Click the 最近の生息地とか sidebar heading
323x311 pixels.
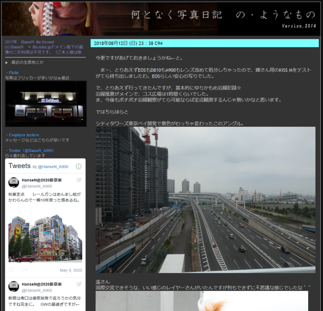pos(28,62)
